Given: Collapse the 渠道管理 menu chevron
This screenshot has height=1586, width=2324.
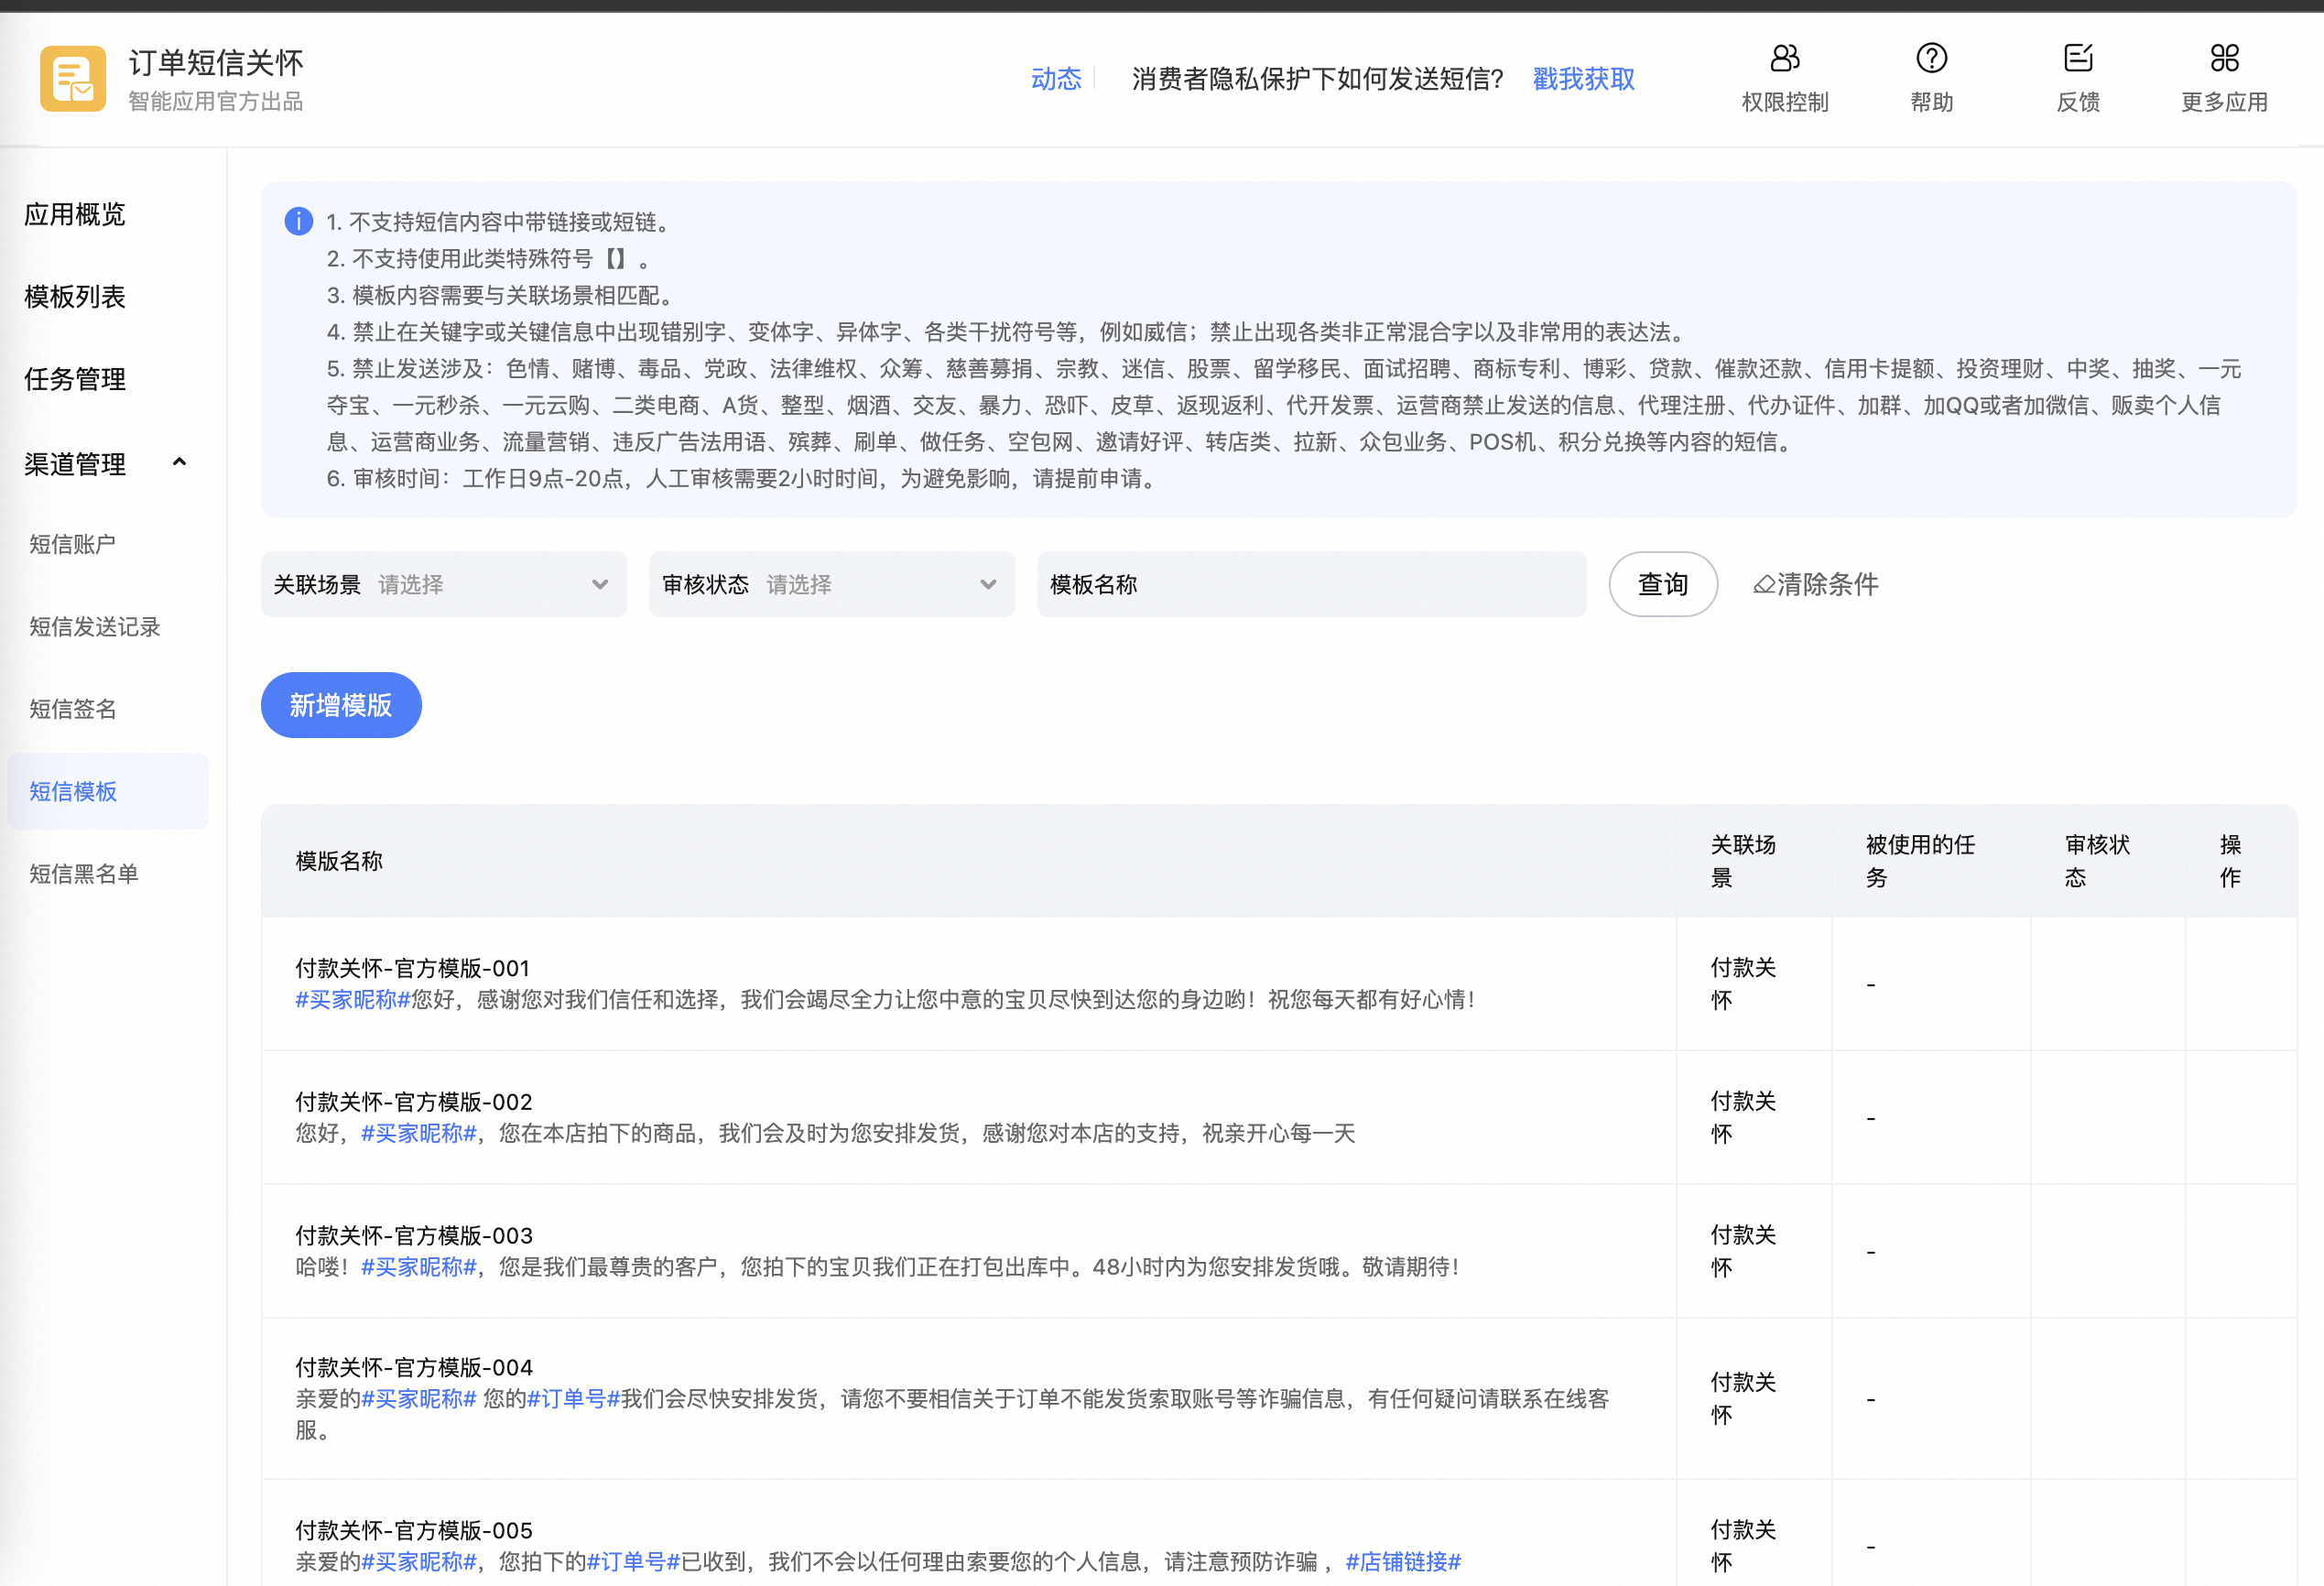Looking at the screenshot, I should coord(180,462).
